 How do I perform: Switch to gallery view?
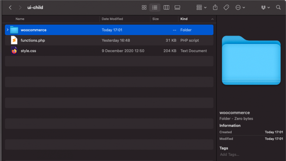pos(178,7)
